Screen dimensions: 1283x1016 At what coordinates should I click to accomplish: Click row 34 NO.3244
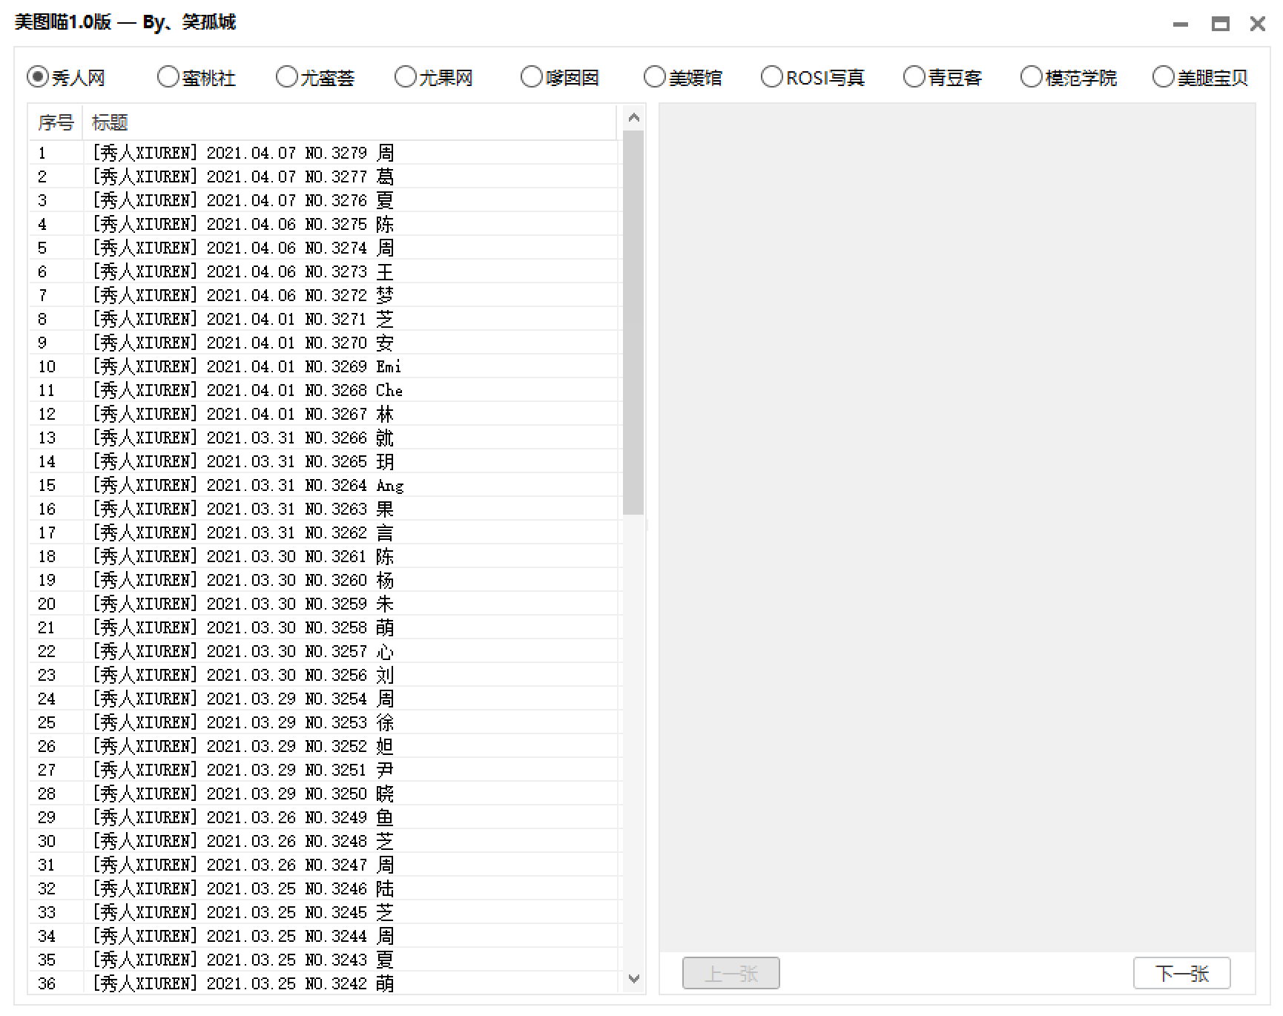point(323,936)
